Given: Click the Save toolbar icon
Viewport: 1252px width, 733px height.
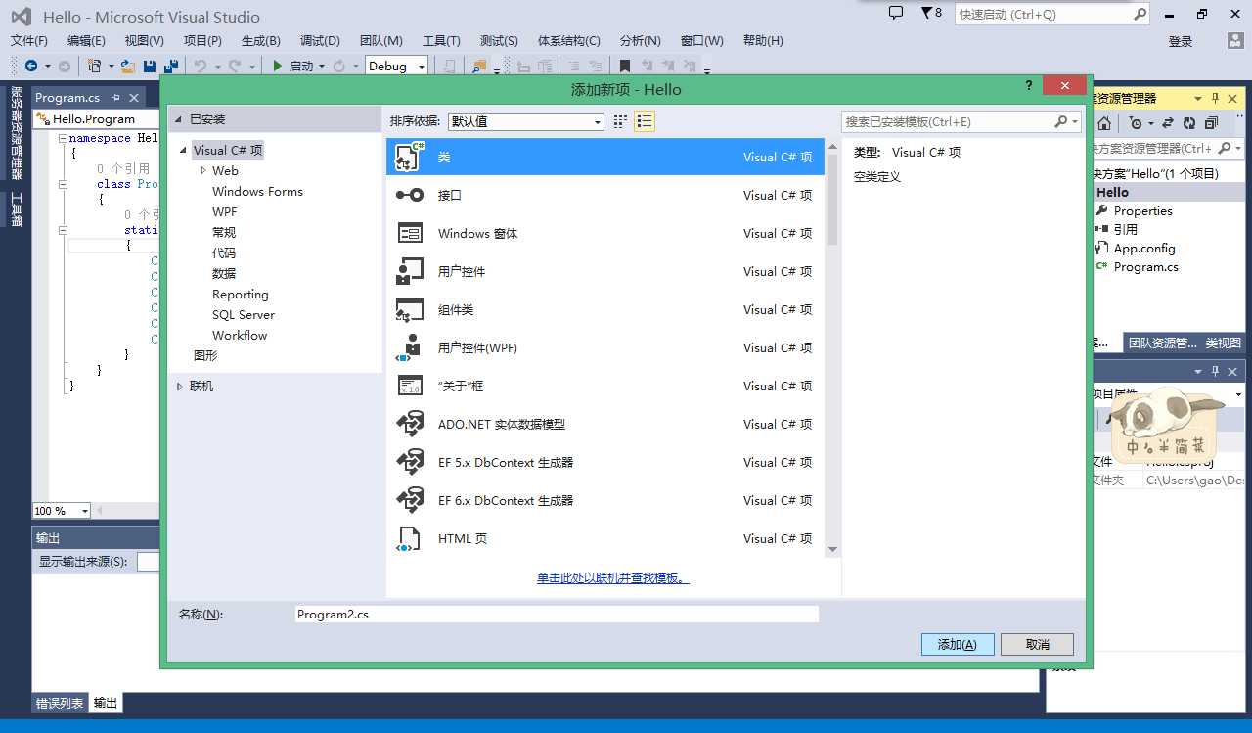Looking at the screenshot, I should [150, 66].
